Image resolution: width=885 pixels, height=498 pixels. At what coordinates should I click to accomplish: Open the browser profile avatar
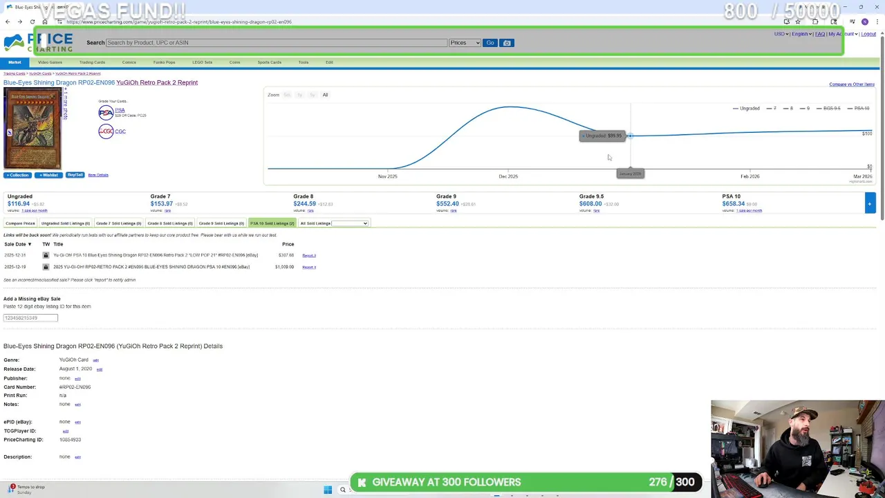click(864, 21)
